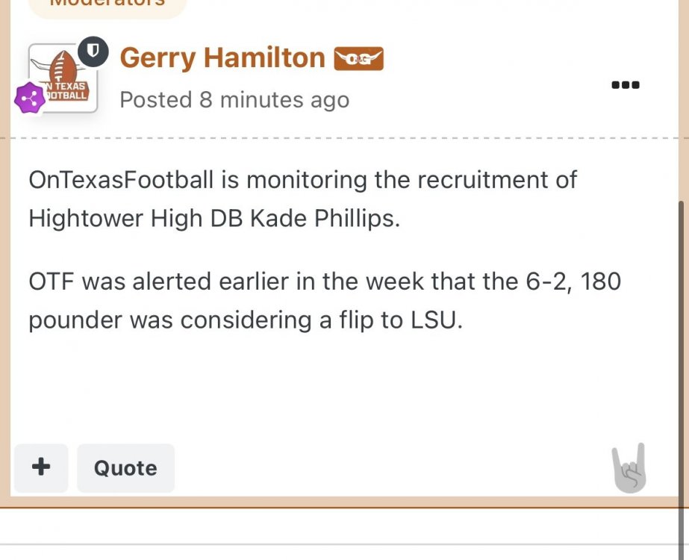
Task: Click the "Posted 8 minutes ago" timestamp
Action: point(234,99)
